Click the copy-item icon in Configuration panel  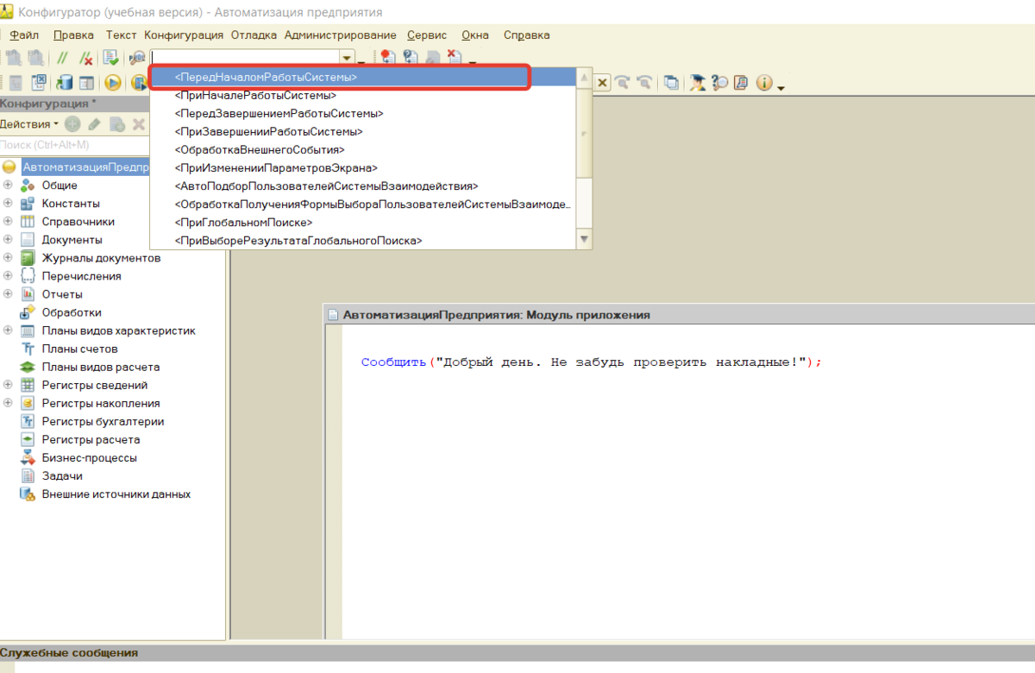(x=117, y=124)
